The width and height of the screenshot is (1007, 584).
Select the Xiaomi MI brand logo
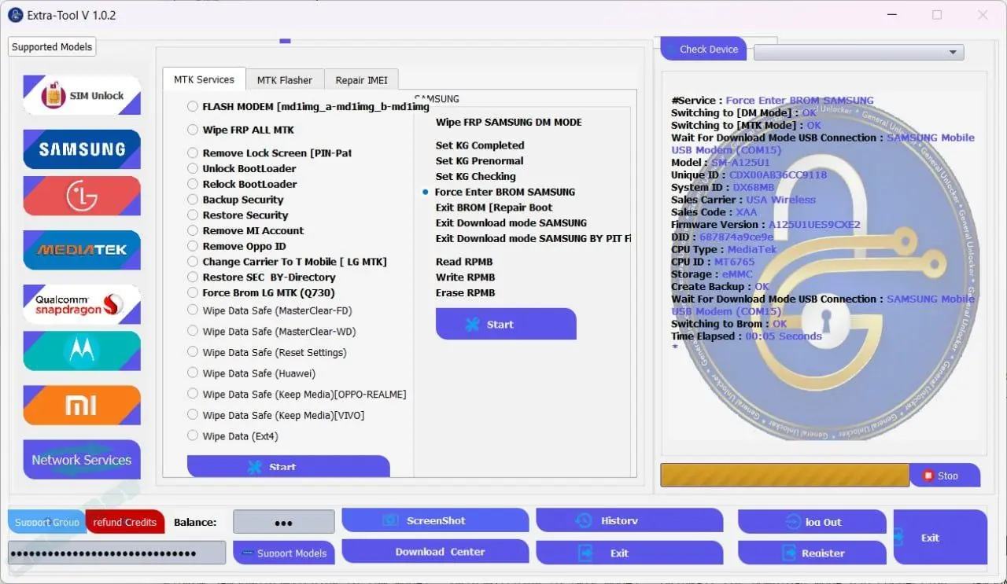click(x=82, y=405)
